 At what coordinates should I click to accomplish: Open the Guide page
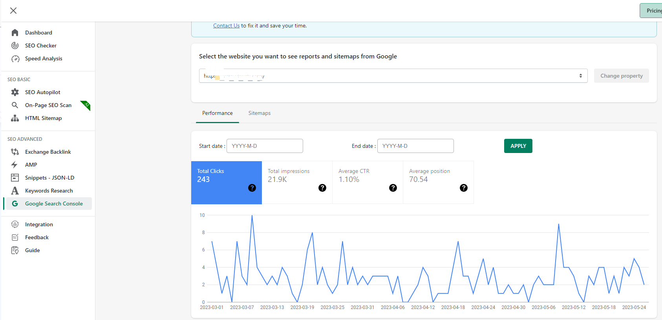(33, 250)
